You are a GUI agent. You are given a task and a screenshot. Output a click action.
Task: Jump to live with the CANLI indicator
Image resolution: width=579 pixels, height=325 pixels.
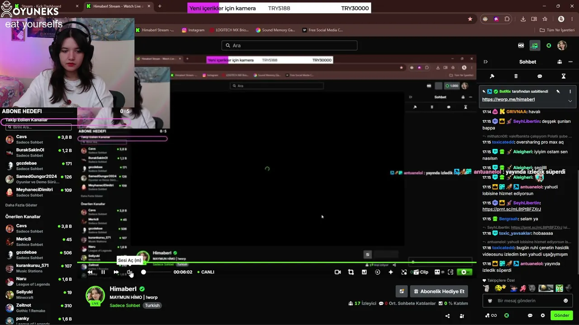coord(206,272)
